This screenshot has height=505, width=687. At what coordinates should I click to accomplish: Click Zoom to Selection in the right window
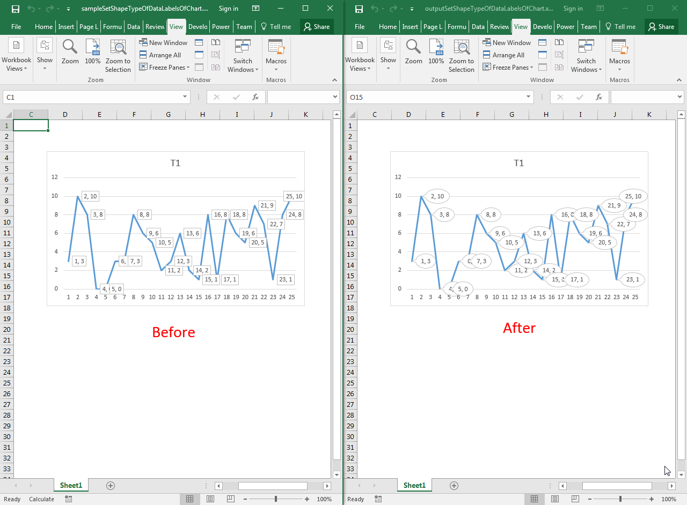click(x=461, y=56)
